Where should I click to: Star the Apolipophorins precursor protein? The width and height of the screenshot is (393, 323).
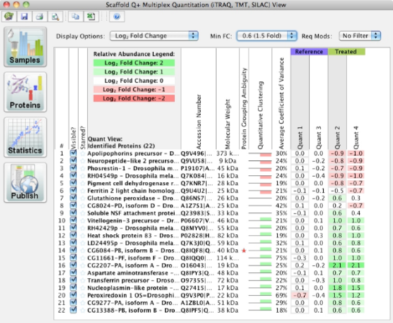click(83, 153)
